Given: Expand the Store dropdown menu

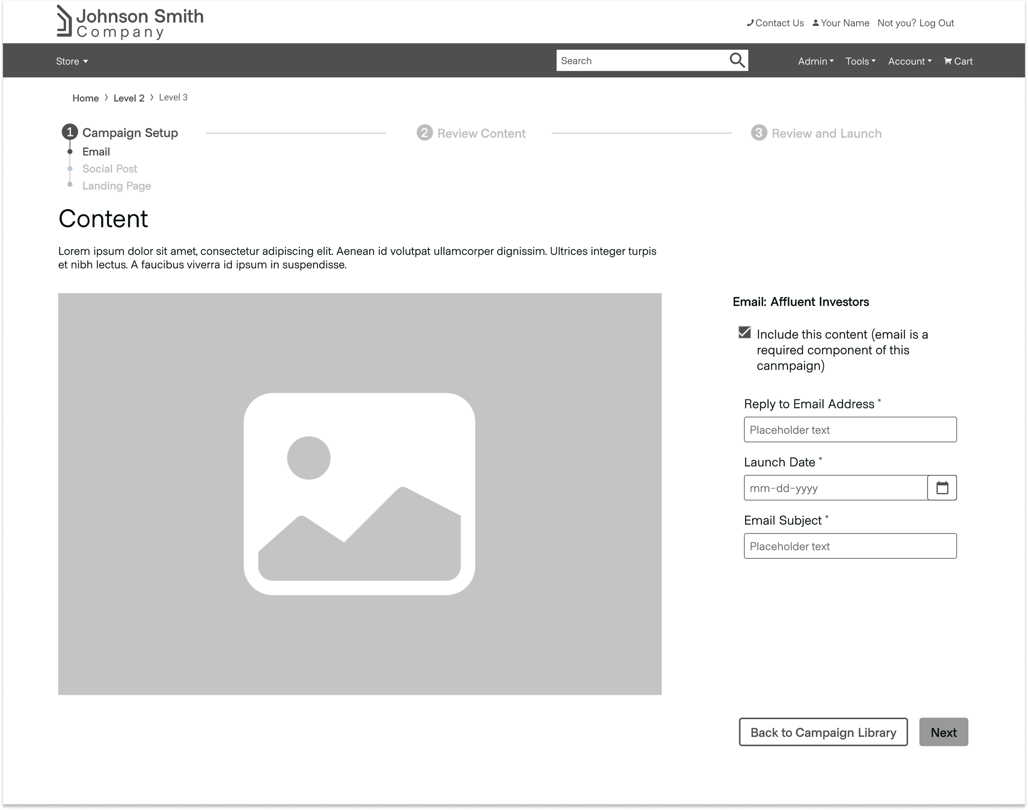Looking at the screenshot, I should [72, 61].
